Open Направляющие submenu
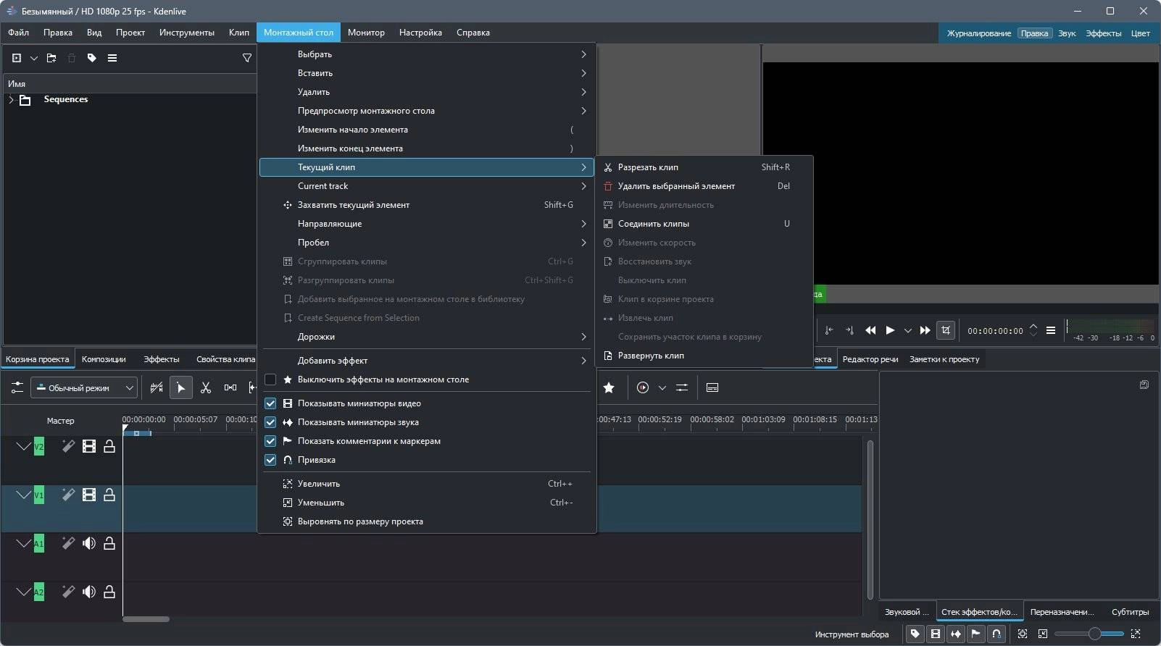Viewport: 1161px width, 646px height. tap(426, 224)
